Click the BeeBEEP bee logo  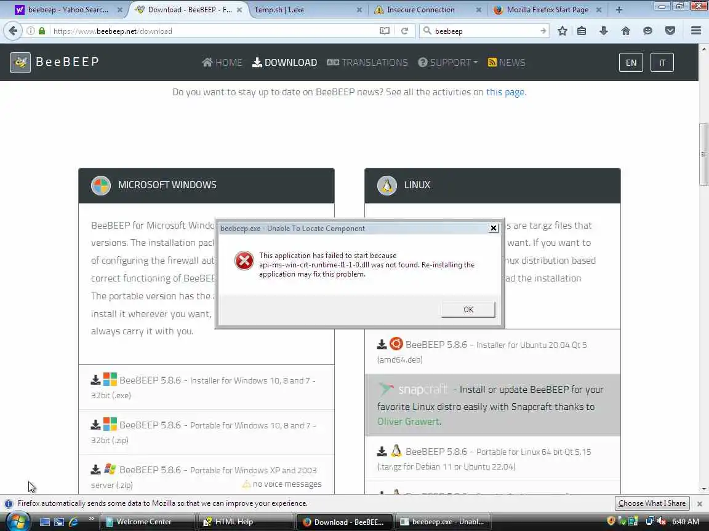[x=20, y=62]
